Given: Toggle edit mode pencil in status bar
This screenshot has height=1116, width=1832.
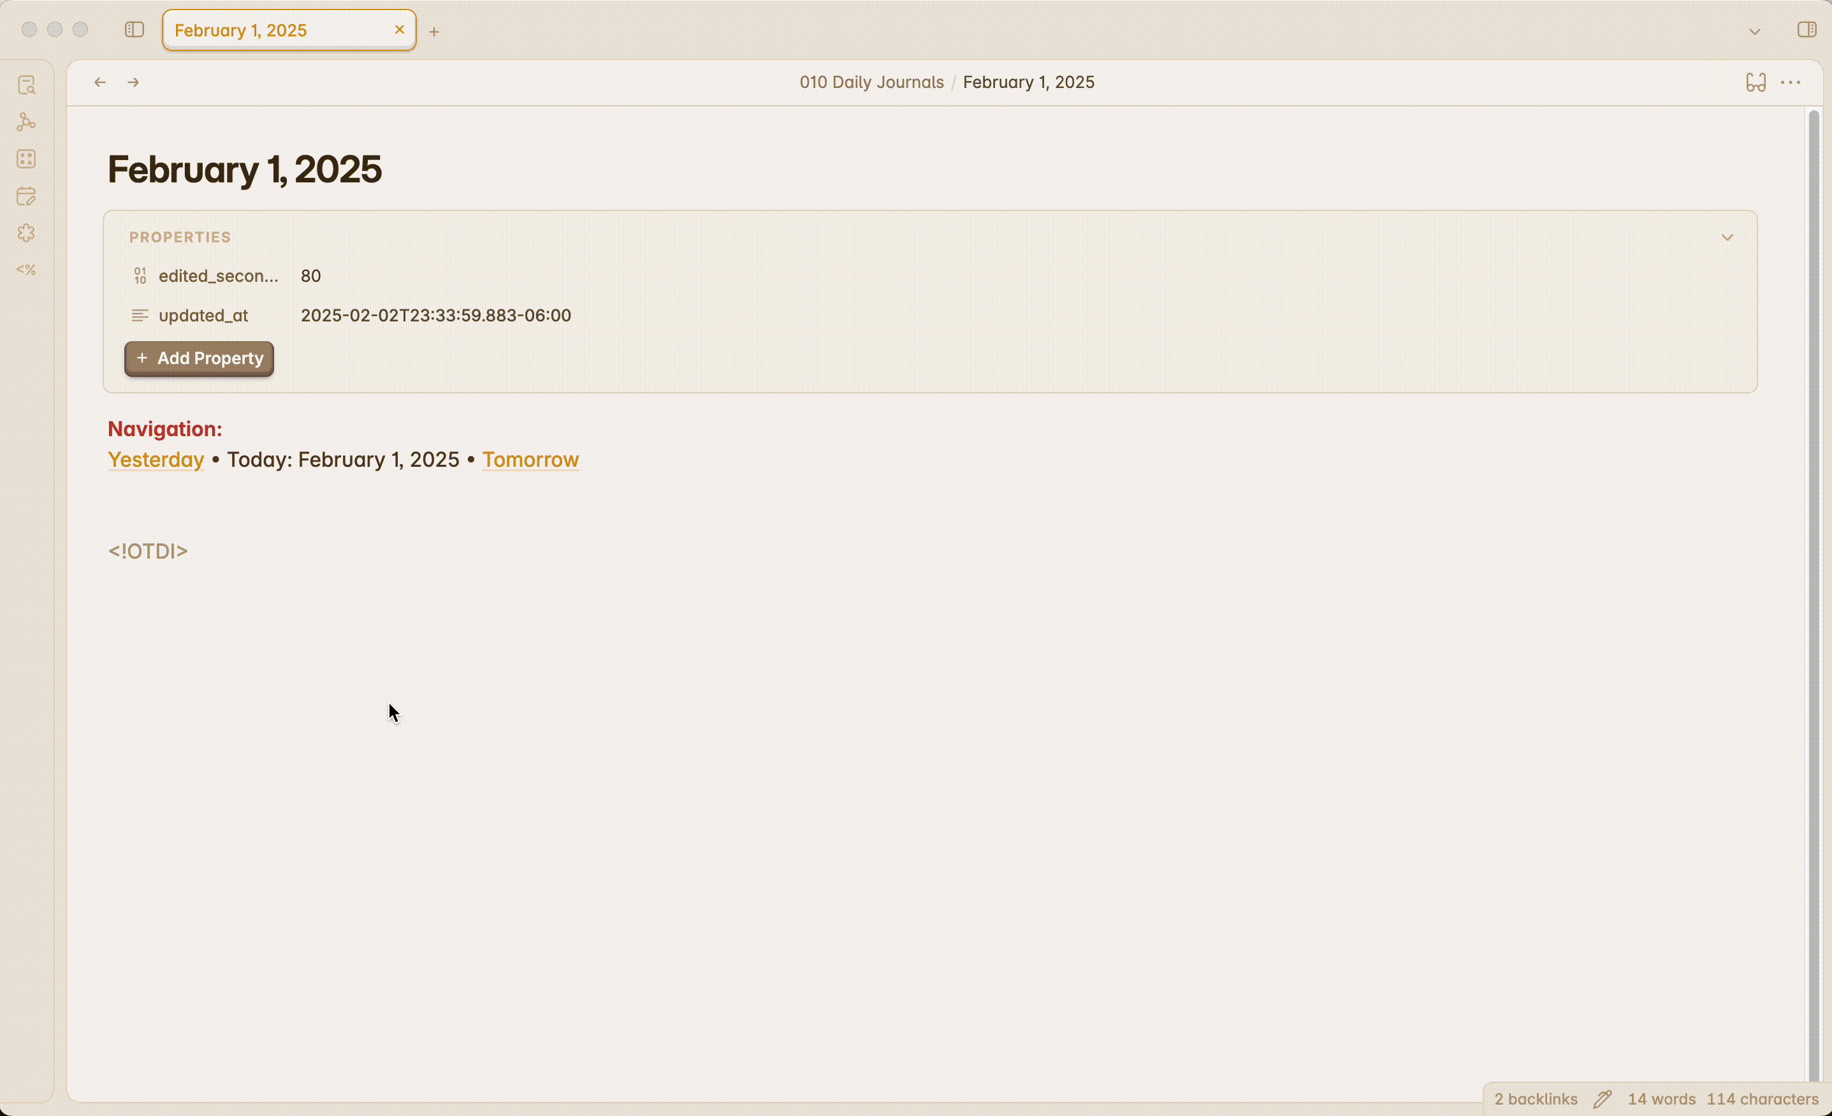Looking at the screenshot, I should coord(1603,1099).
